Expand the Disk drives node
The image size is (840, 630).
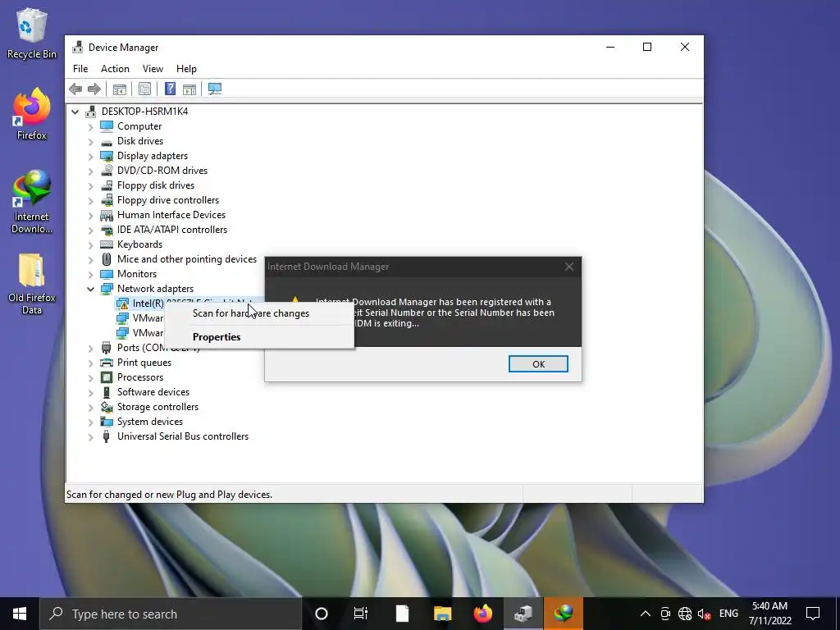tap(90, 141)
